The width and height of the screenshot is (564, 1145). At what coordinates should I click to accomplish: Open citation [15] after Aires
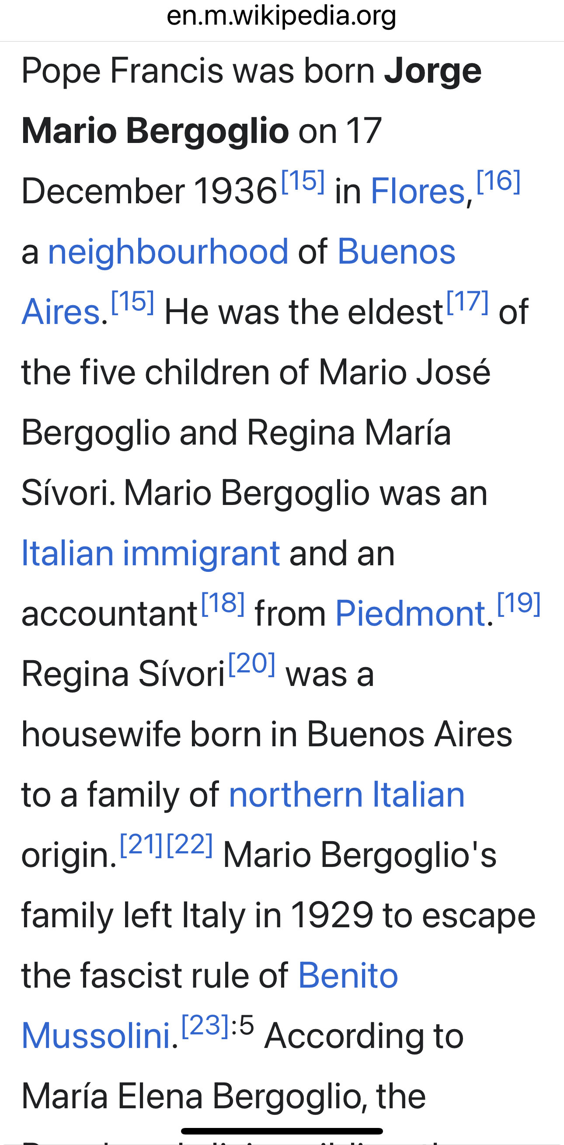pos(133,302)
